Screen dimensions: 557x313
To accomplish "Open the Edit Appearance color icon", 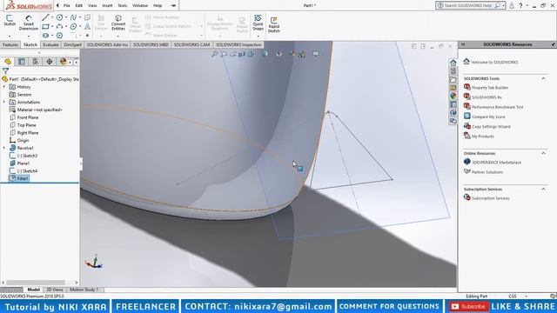I will click(x=292, y=54).
